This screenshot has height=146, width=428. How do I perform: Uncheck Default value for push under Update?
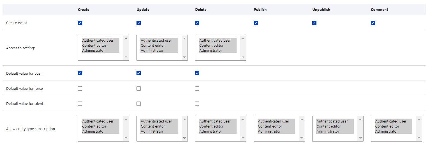tap(139, 73)
